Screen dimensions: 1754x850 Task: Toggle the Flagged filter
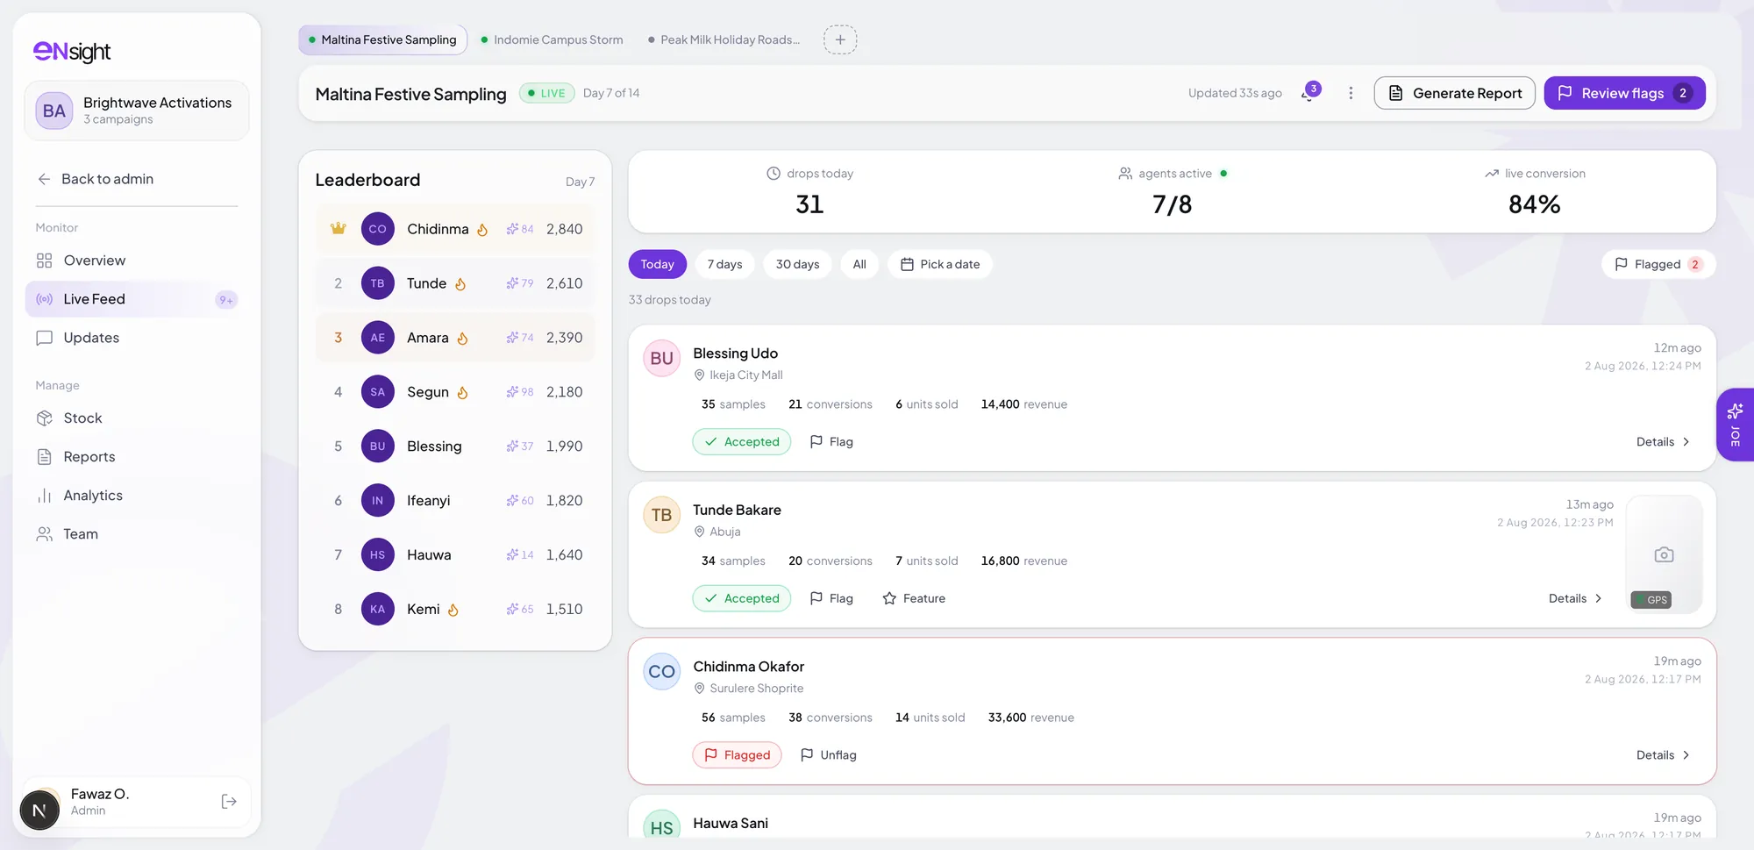[x=1658, y=264]
